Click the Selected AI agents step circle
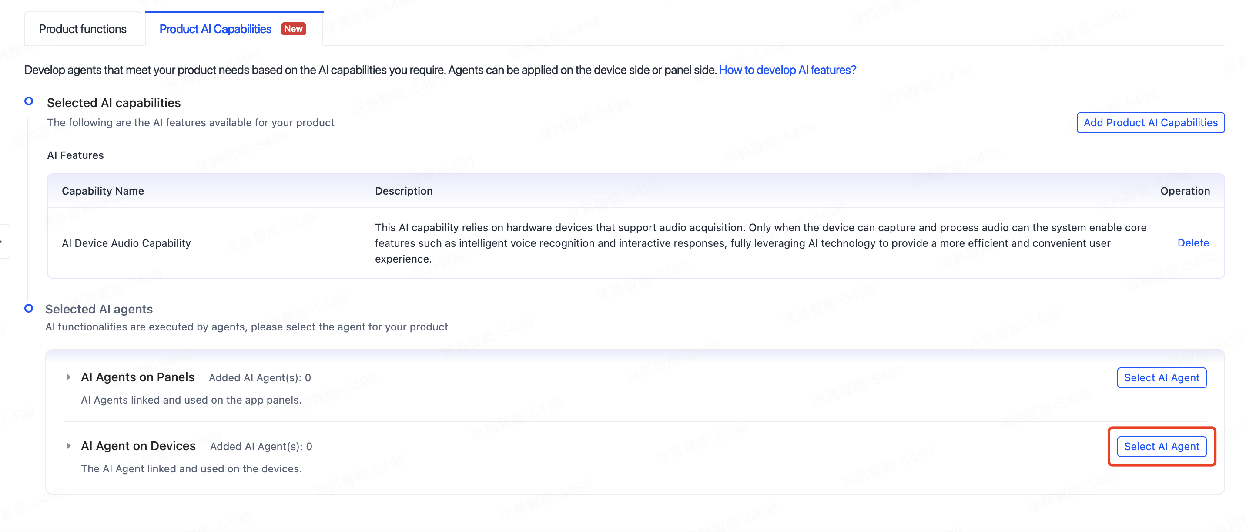The height and width of the screenshot is (532, 1246). tap(29, 308)
